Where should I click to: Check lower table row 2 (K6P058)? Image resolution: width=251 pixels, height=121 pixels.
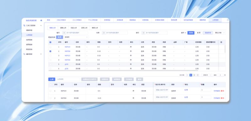(x=51, y=98)
